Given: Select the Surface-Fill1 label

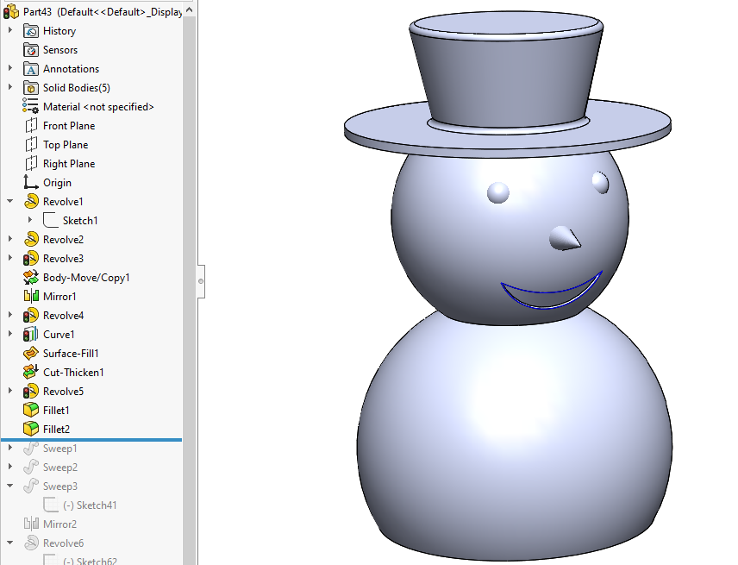Looking at the screenshot, I should click(71, 353).
